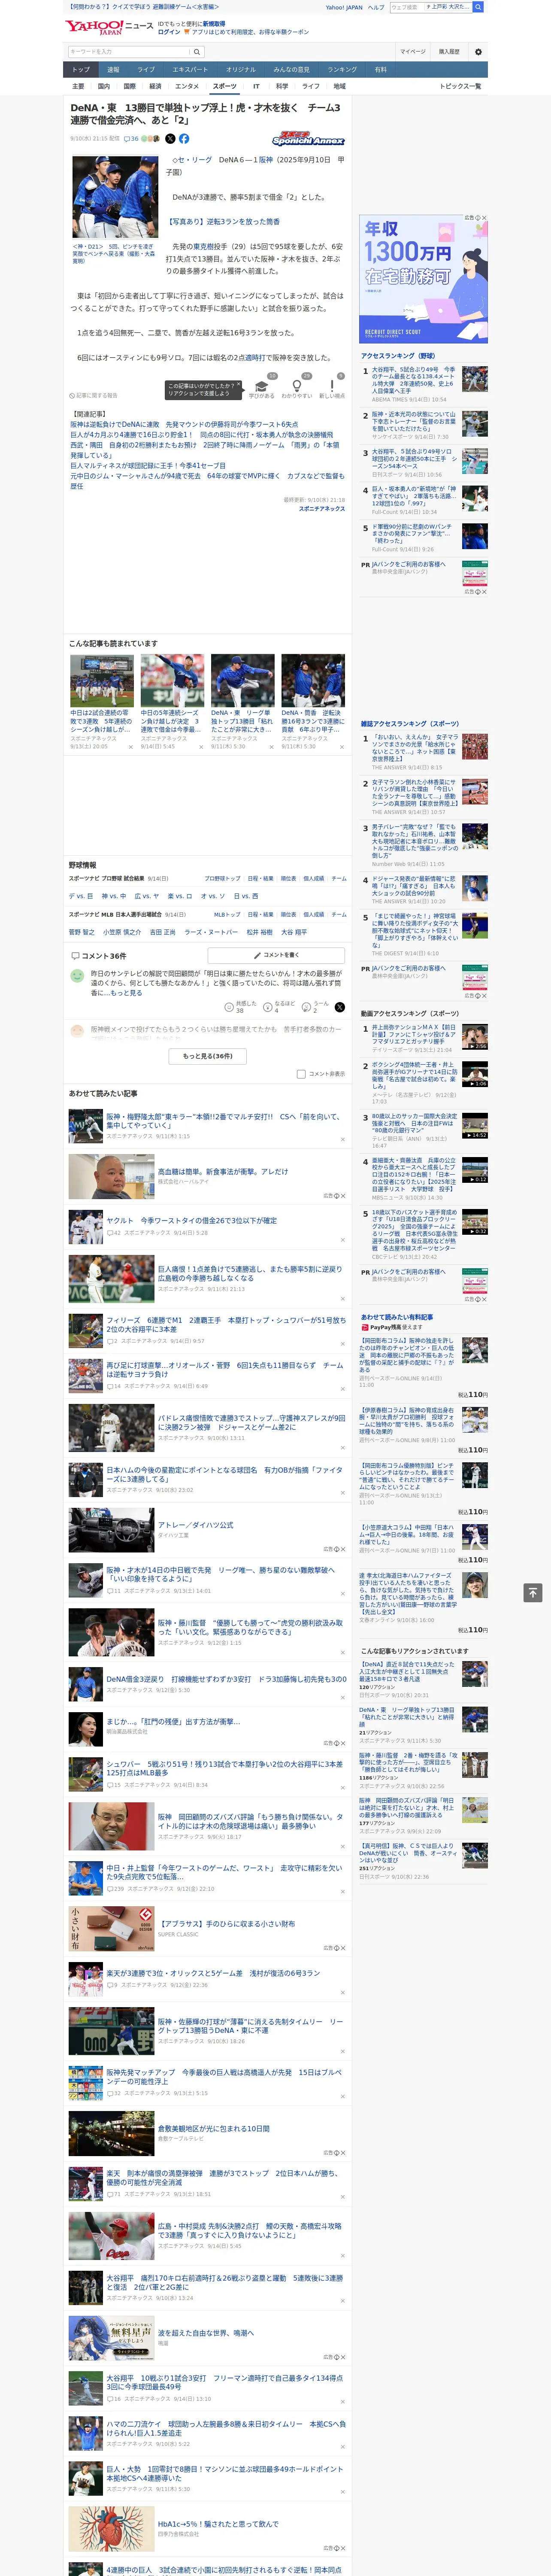551x2576 pixels.
Task: Open the フィリーズ 6連勝でM1 article
Action: [226, 1324]
